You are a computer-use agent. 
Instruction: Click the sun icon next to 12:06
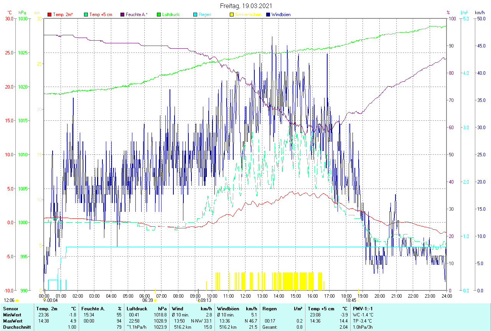click(17, 301)
